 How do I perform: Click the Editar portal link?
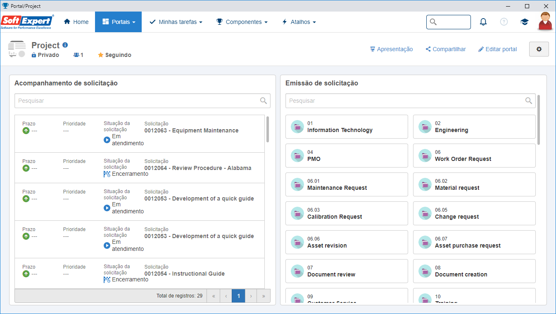(497, 49)
